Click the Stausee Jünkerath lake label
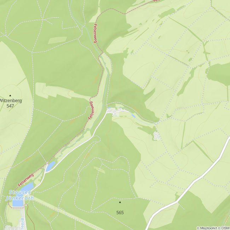Screen dimensions: 230x230 tap(20, 195)
